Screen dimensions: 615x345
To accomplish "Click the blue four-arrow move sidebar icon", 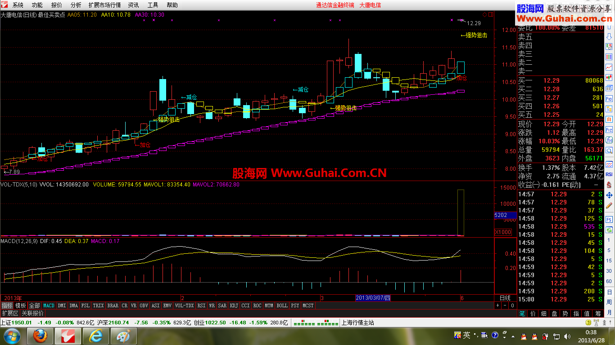I will 609,195.
